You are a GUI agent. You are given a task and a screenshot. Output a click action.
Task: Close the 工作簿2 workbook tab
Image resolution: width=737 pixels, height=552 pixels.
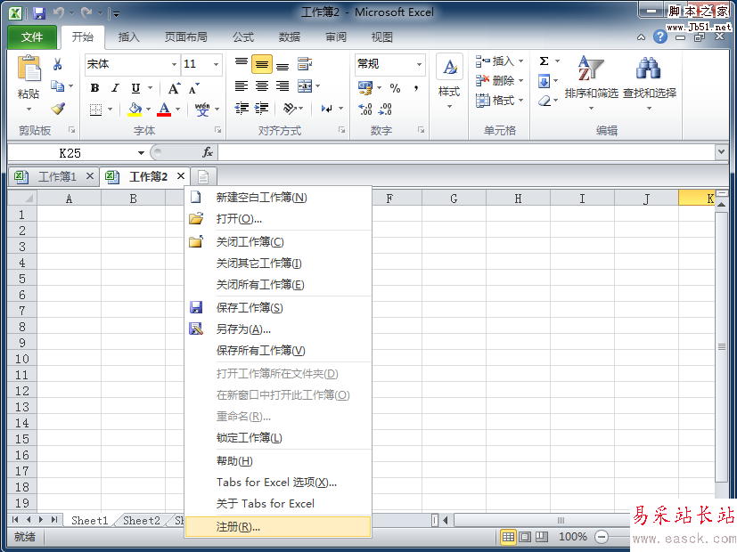pyautogui.click(x=181, y=176)
